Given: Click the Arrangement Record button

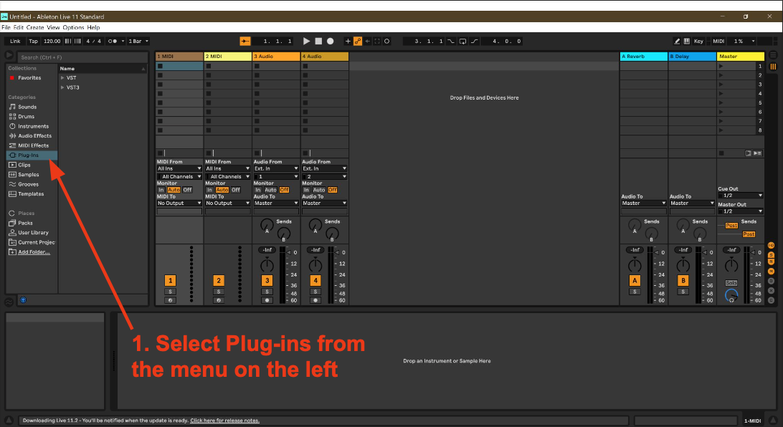Looking at the screenshot, I should pos(331,42).
